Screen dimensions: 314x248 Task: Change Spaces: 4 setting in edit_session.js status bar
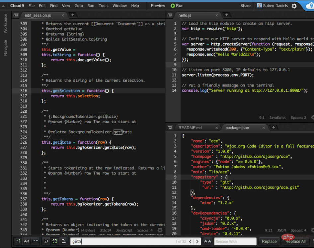[145, 230]
